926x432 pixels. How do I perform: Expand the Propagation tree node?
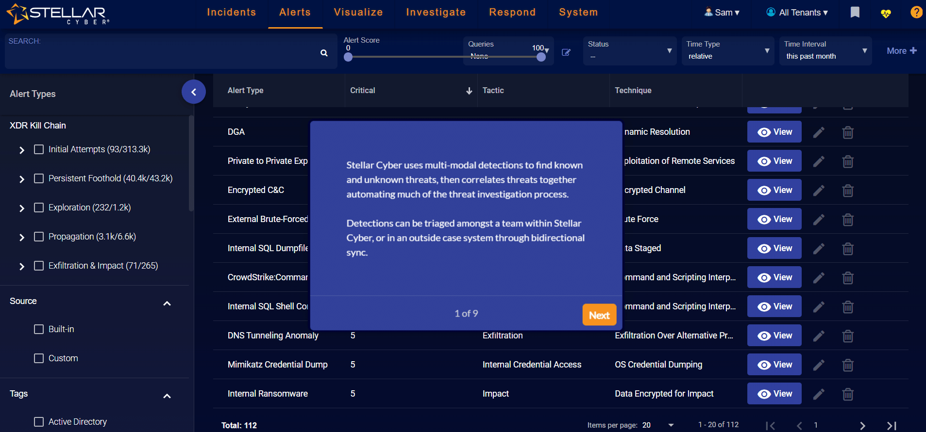click(22, 237)
